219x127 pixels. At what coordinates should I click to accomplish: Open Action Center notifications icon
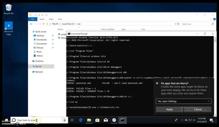click(x=212, y=120)
